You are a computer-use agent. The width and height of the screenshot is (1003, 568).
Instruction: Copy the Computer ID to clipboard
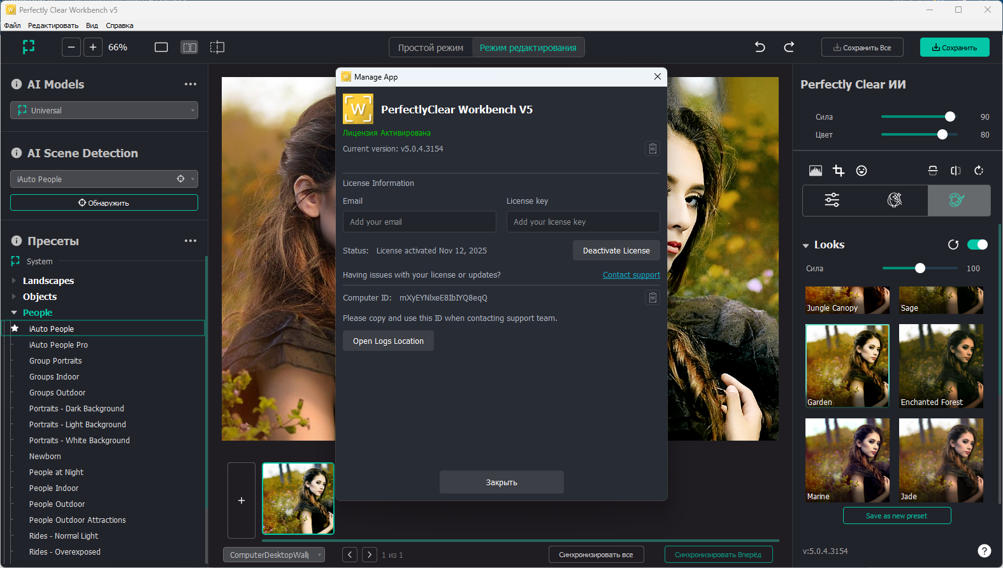[x=653, y=298]
